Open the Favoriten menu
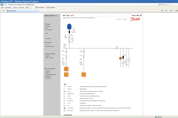Image resolution: width=178 pixels, height=118 pixels. [21, 8]
